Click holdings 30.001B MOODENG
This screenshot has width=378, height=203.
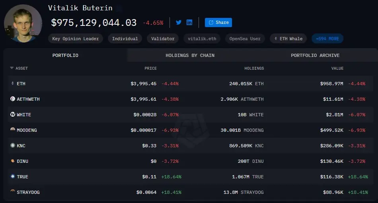(x=242, y=130)
